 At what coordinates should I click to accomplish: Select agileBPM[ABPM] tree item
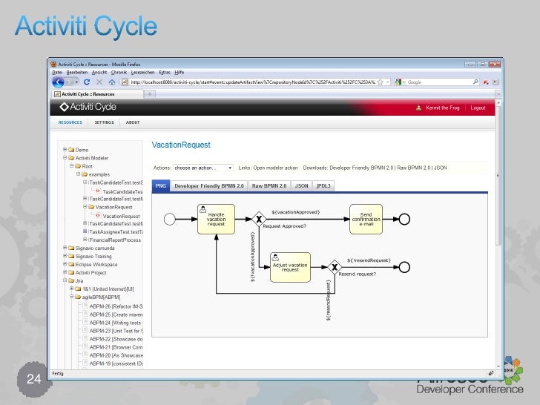point(101,297)
